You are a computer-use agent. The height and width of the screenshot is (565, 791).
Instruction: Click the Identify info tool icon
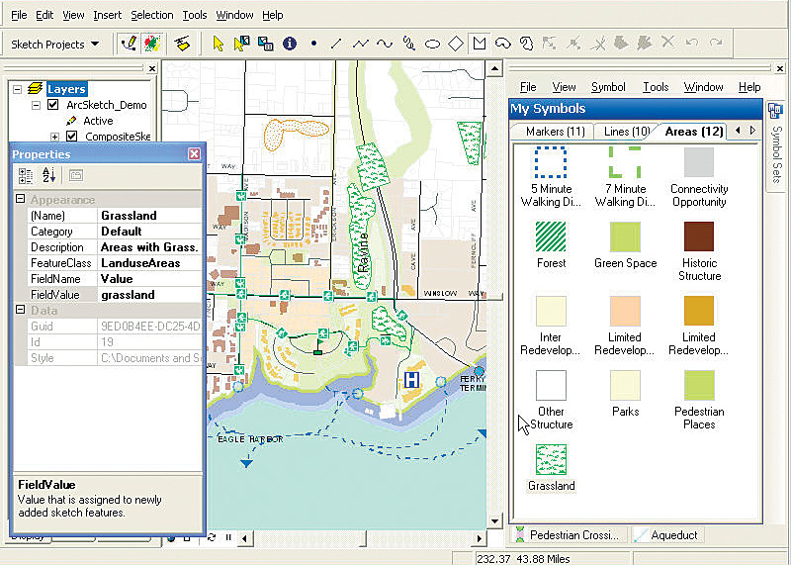coord(290,44)
